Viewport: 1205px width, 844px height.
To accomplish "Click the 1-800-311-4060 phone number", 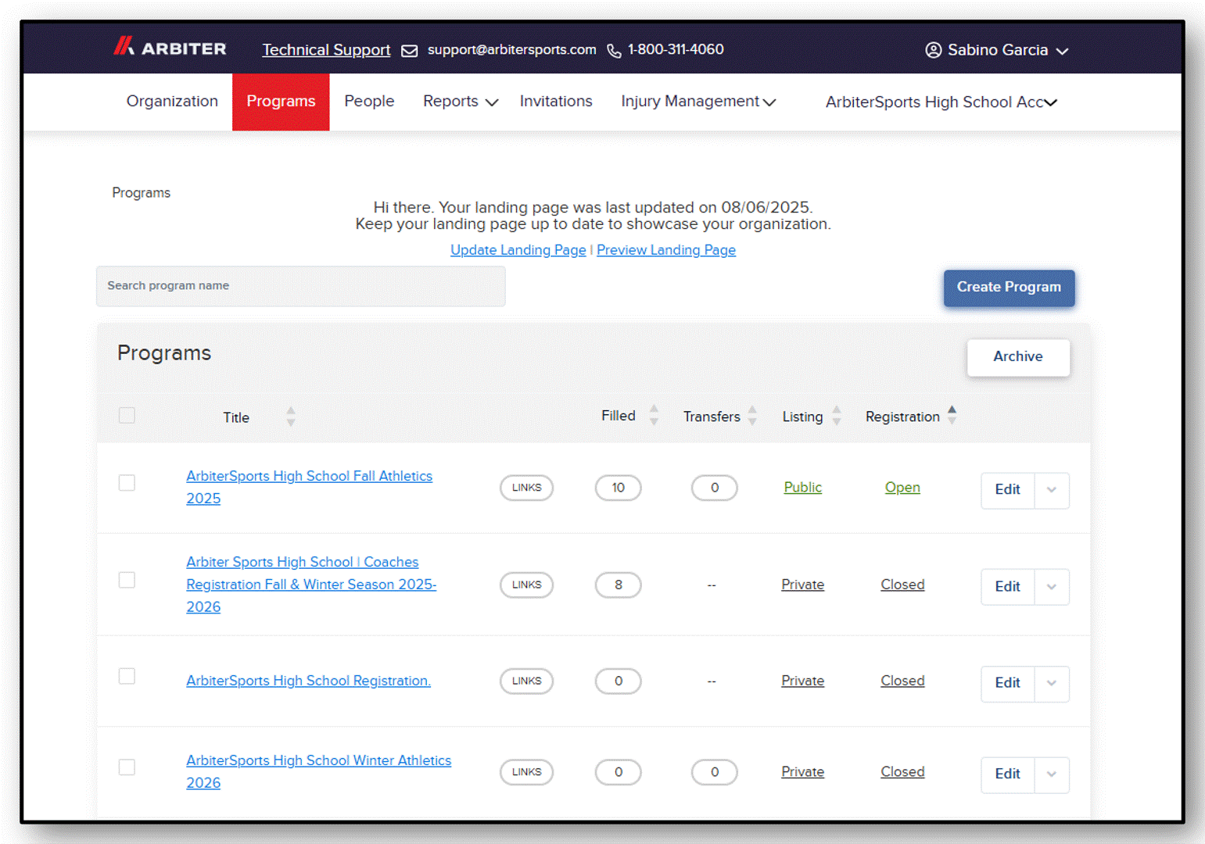I will [676, 49].
